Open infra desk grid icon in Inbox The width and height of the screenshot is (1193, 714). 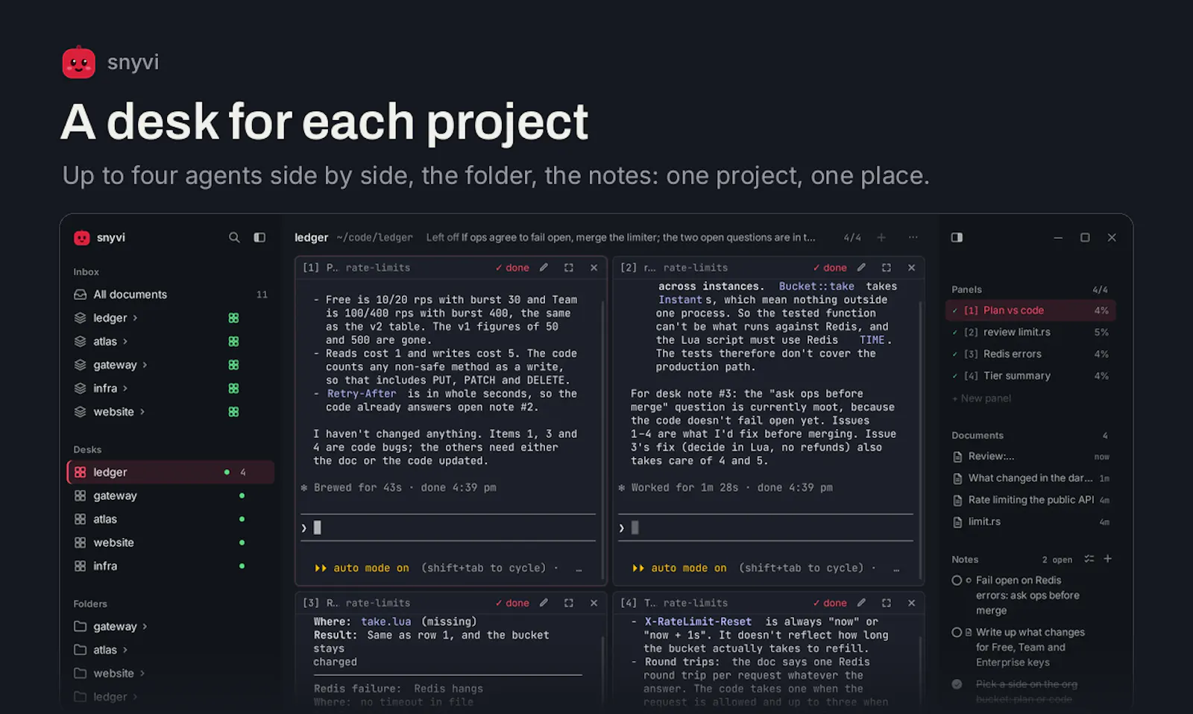(x=233, y=389)
